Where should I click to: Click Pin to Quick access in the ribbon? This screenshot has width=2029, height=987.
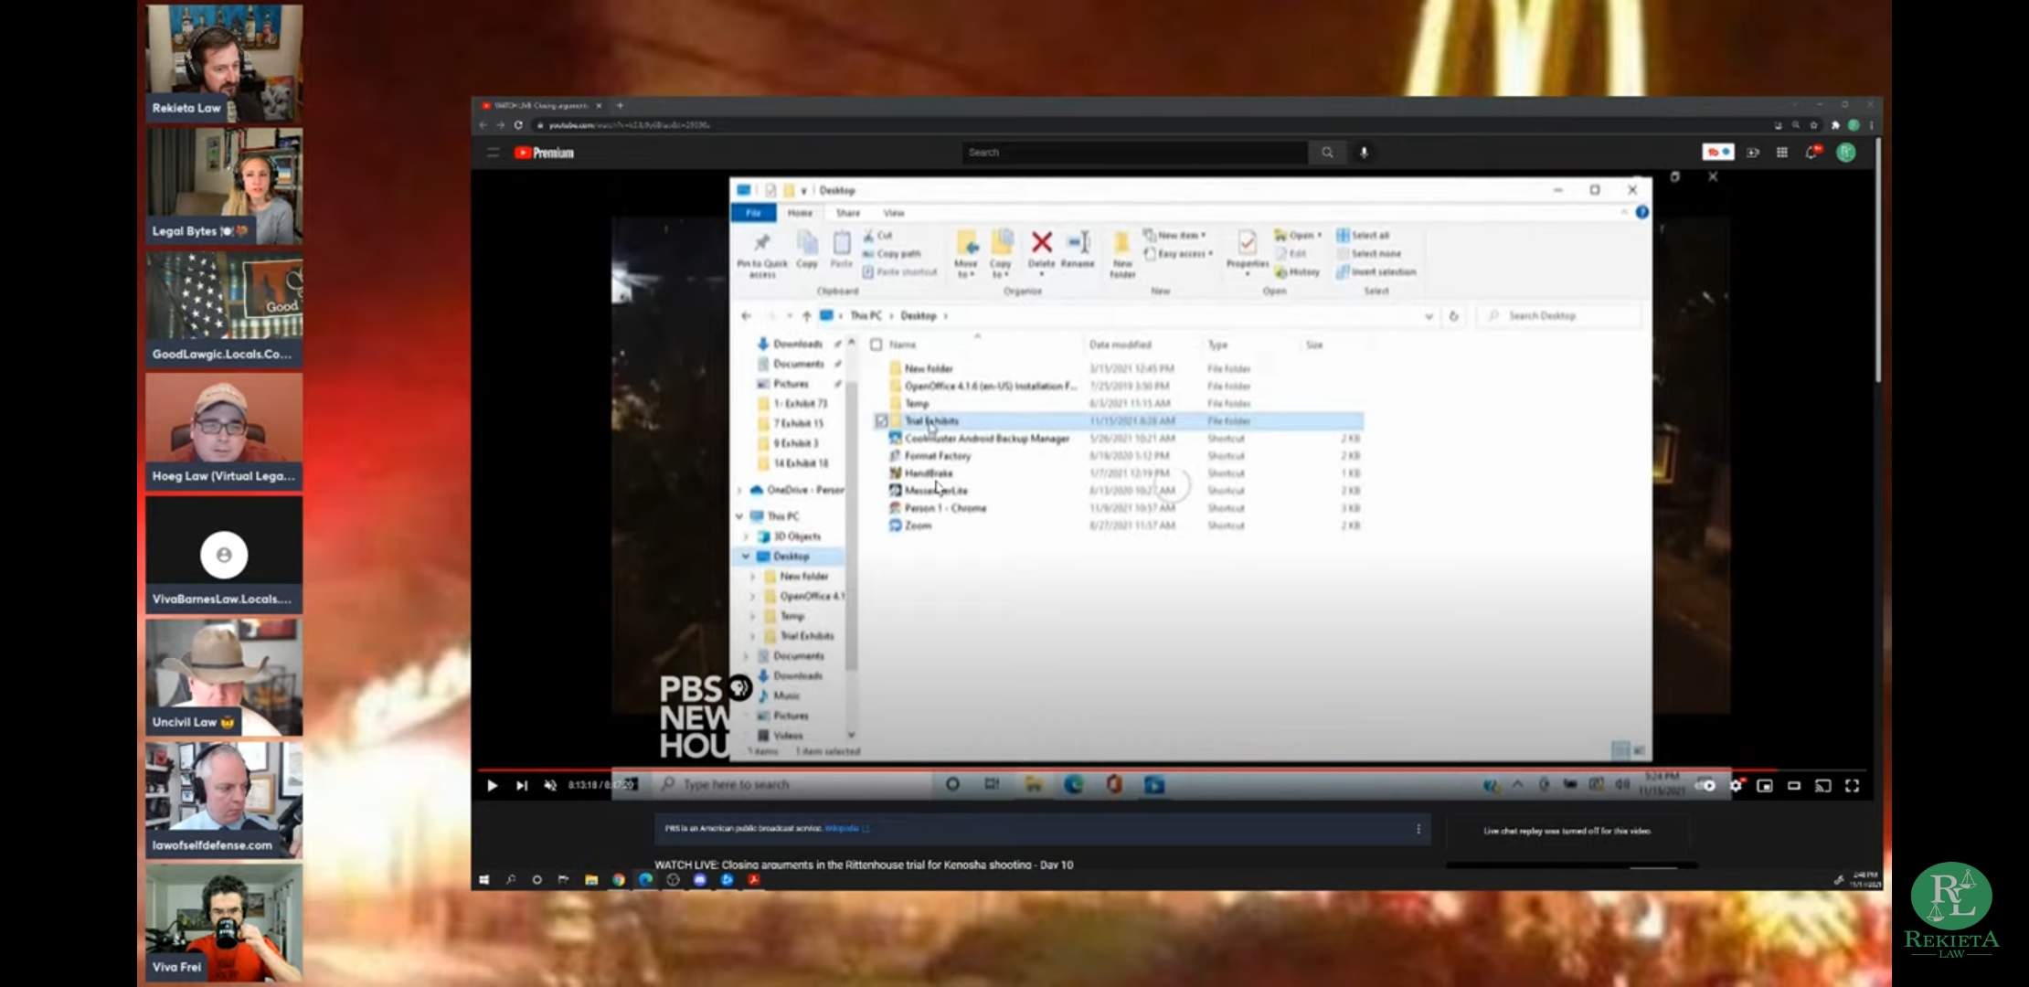[x=761, y=254]
